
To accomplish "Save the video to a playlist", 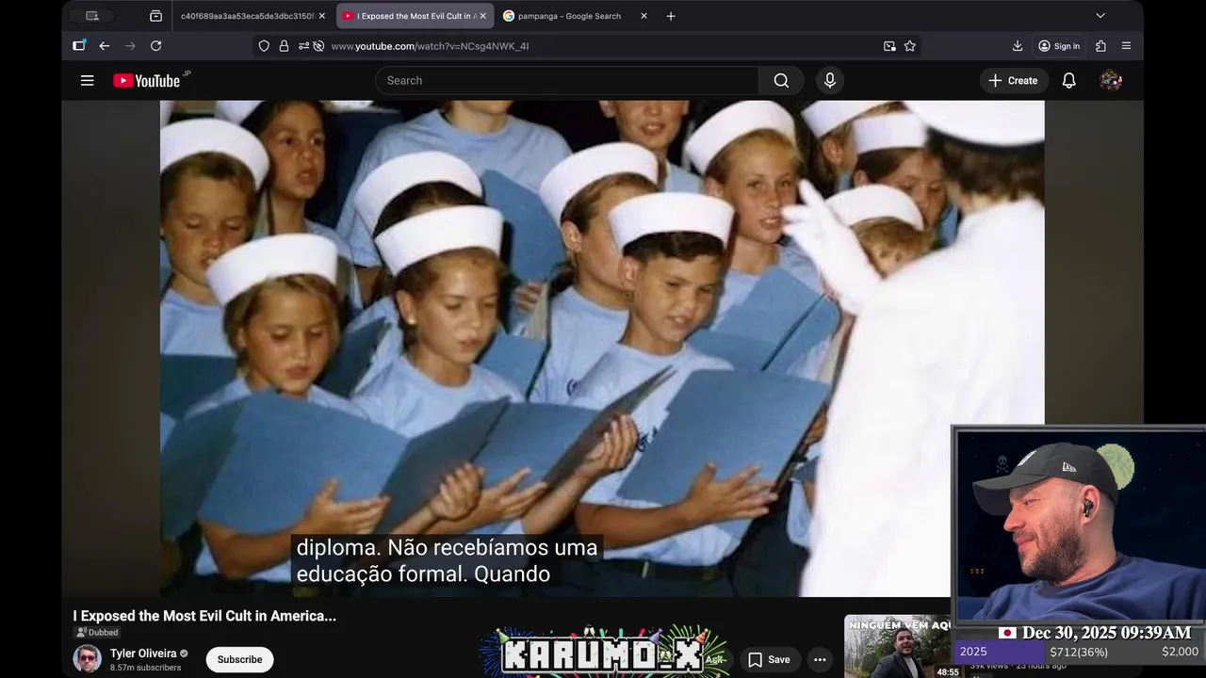I will click(x=769, y=659).
